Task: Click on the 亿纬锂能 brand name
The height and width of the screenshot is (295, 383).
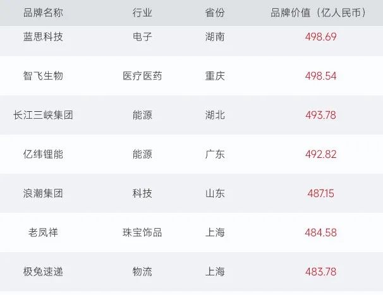Action: (x=43, y=154)
